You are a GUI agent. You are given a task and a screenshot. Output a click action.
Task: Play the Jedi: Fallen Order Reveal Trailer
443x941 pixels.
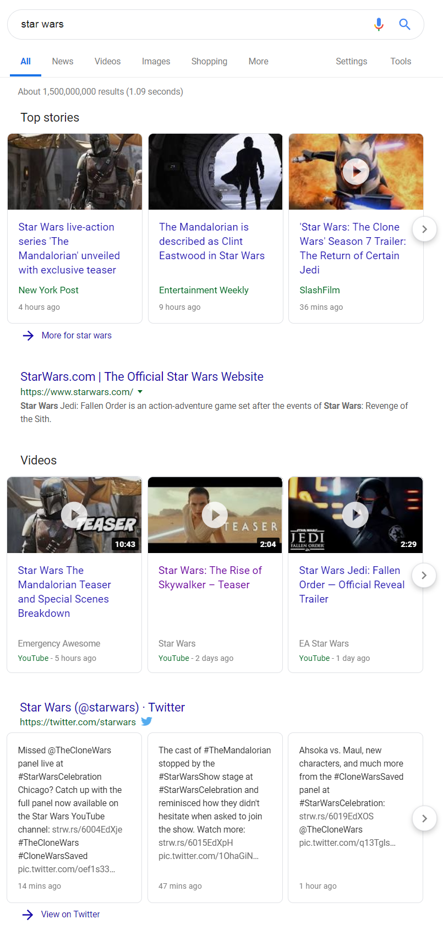[x=356, y=515]
